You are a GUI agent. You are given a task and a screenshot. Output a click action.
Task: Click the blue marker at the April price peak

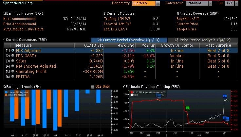[225, 96]
